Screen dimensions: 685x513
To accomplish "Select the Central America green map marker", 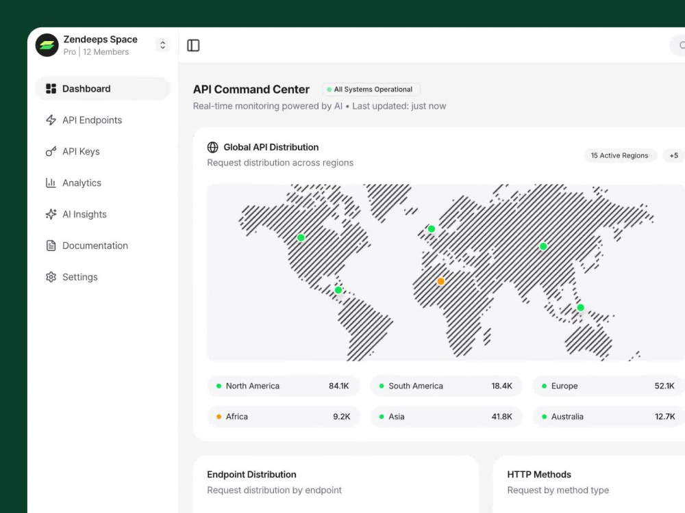I will click(338, 290).
